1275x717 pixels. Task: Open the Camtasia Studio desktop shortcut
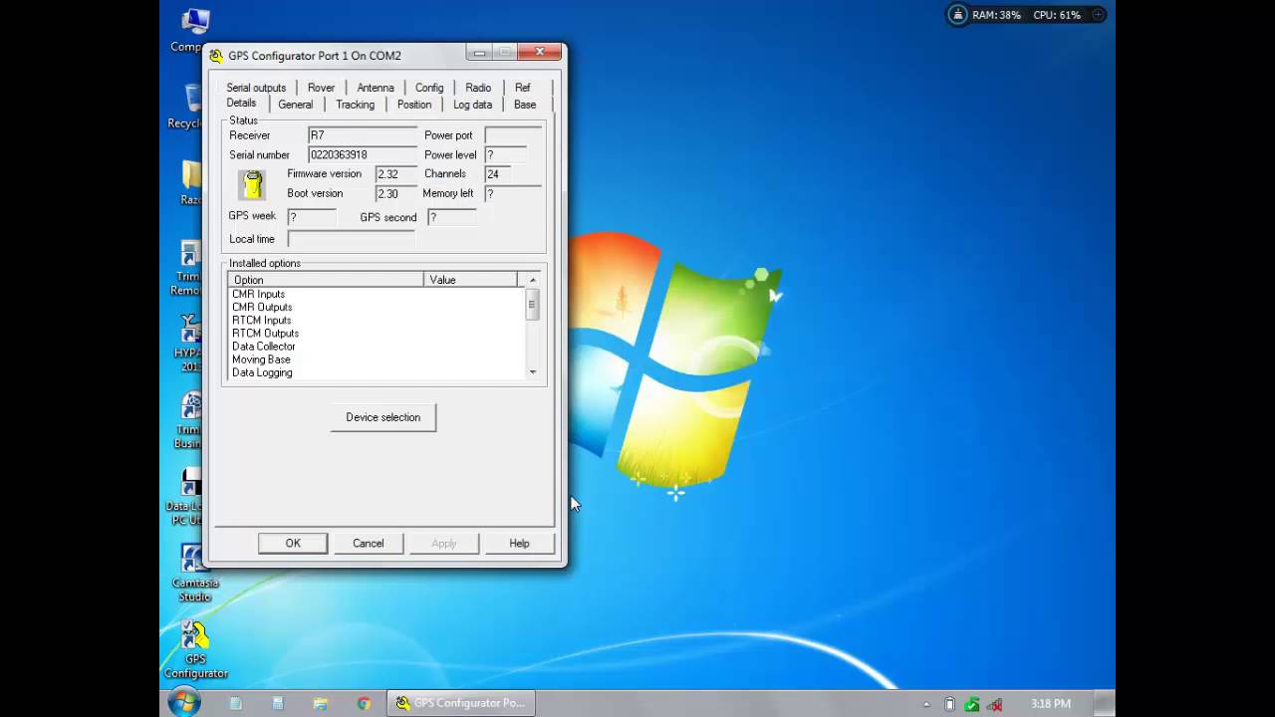coord(193,573)
